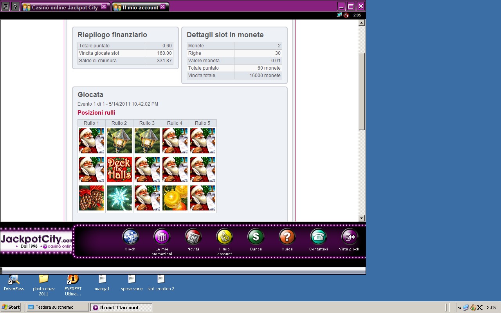Switch to Vista giochi view
Image resolution: width=501 pixels, height=313 pixels.
point(350,237)
